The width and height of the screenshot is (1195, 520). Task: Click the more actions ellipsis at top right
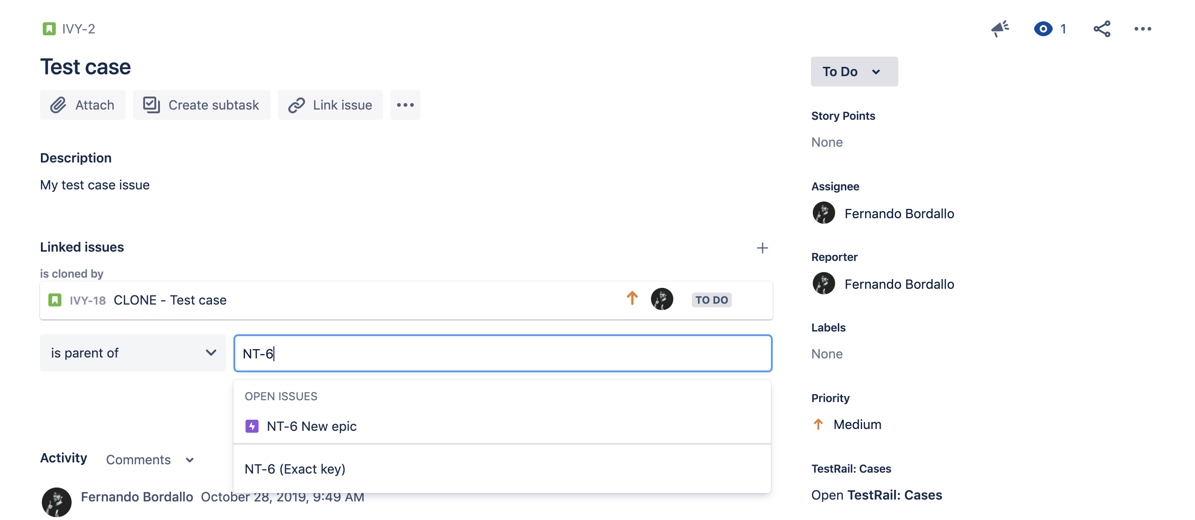point(1143,29)
